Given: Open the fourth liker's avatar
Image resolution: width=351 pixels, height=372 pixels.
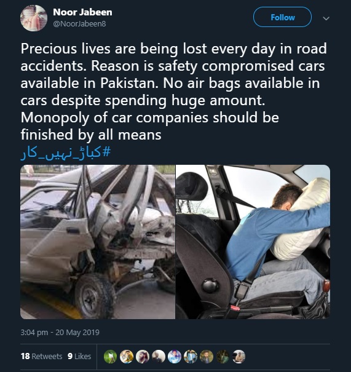Looking at the screenshot, I should [159, 357].
